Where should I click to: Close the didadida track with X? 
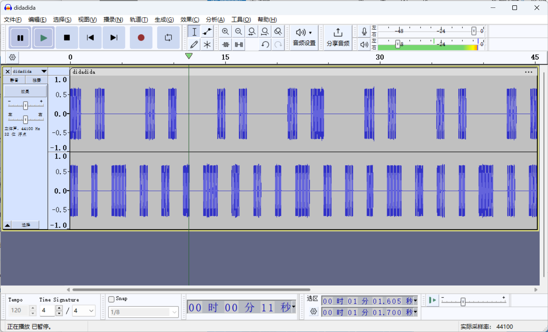click(8, 71)
